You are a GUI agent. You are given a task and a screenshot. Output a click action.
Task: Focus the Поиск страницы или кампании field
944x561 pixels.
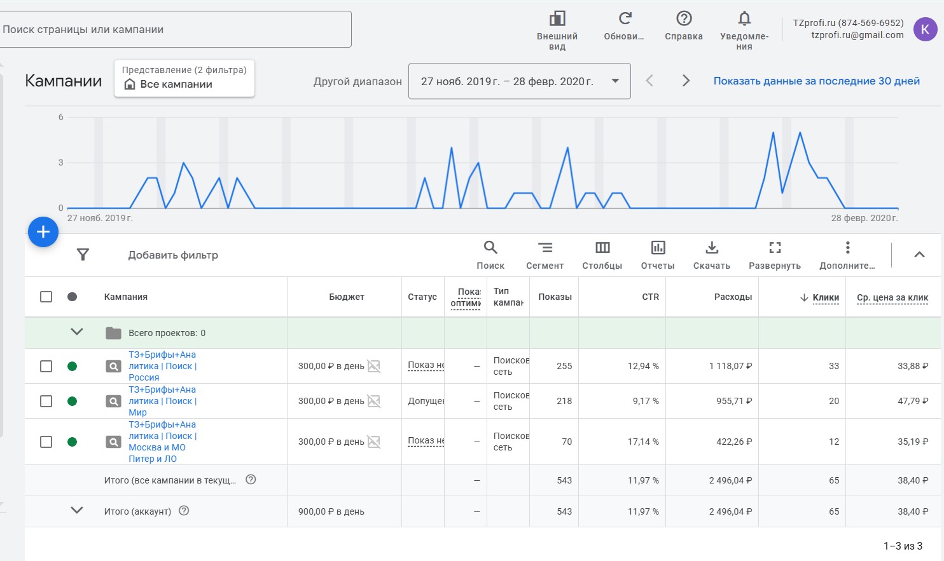(x=174, y=29)
